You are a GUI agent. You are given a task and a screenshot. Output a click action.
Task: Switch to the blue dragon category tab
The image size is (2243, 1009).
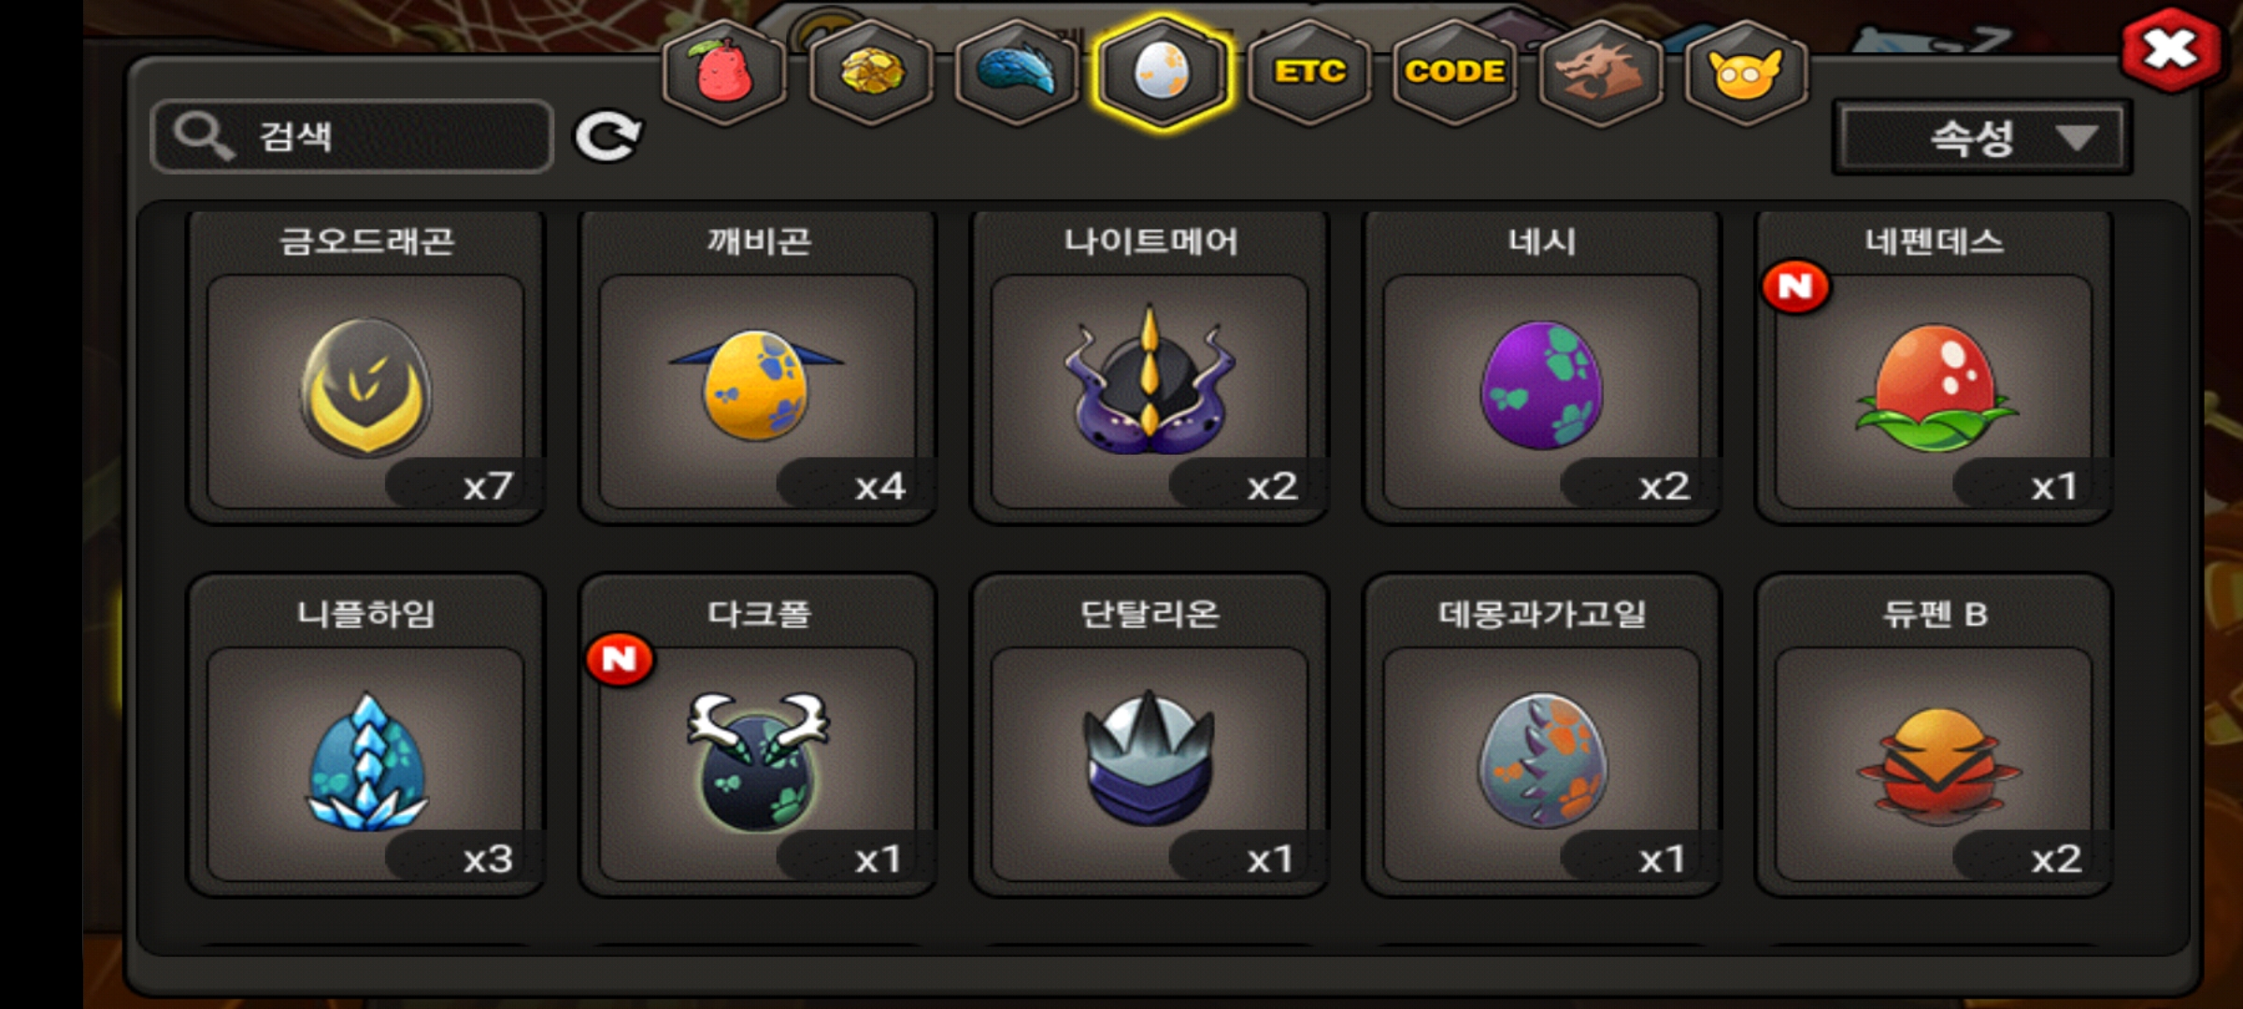click(1017, 72)
